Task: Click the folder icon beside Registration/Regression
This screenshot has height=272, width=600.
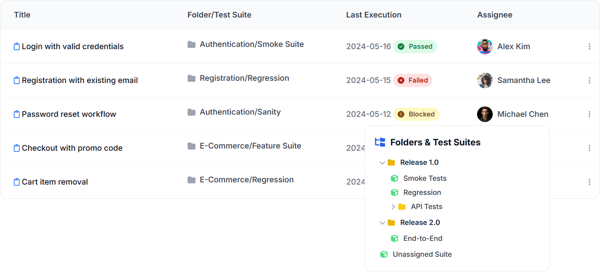Action: point(191,79)
